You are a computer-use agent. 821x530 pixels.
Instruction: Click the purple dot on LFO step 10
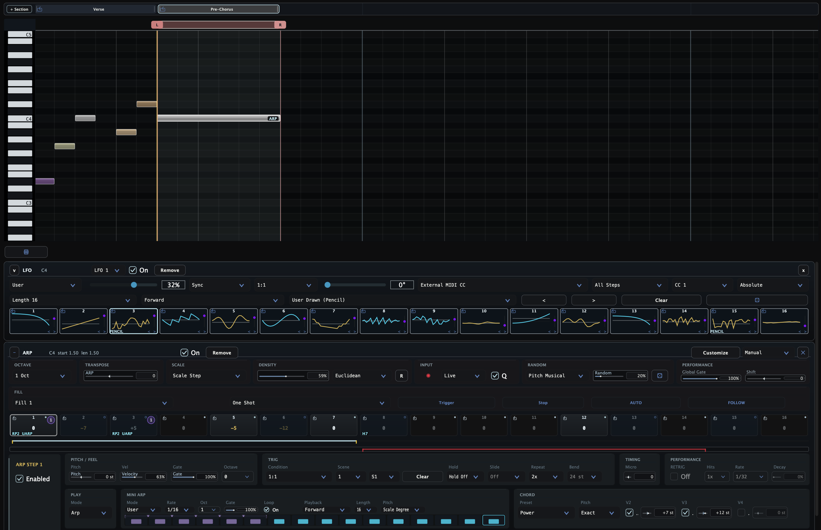pyautogui.click(x=504, y=325)
